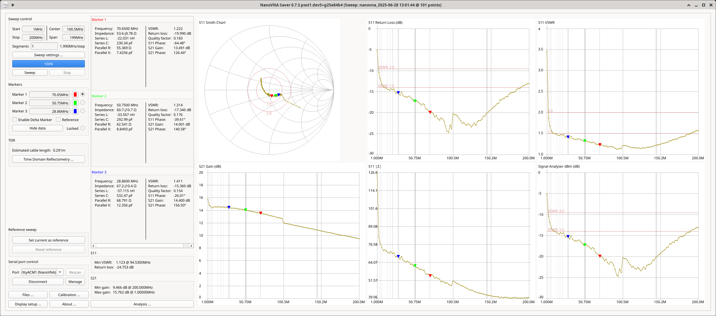
Task: Click the Stop frequency field
Action: click(33, 37)
